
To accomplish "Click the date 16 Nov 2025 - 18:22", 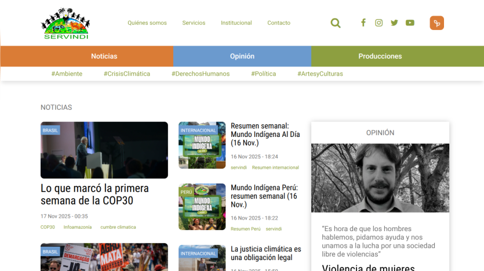I will 254,218.
